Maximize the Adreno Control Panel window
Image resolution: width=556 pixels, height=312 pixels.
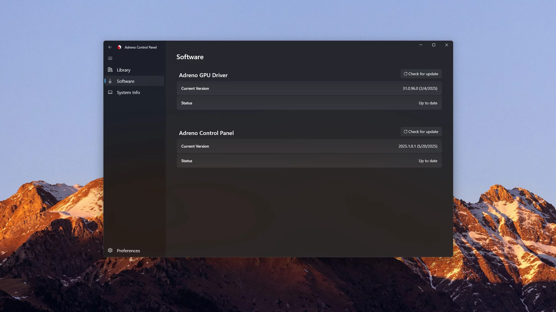[433, 45]
